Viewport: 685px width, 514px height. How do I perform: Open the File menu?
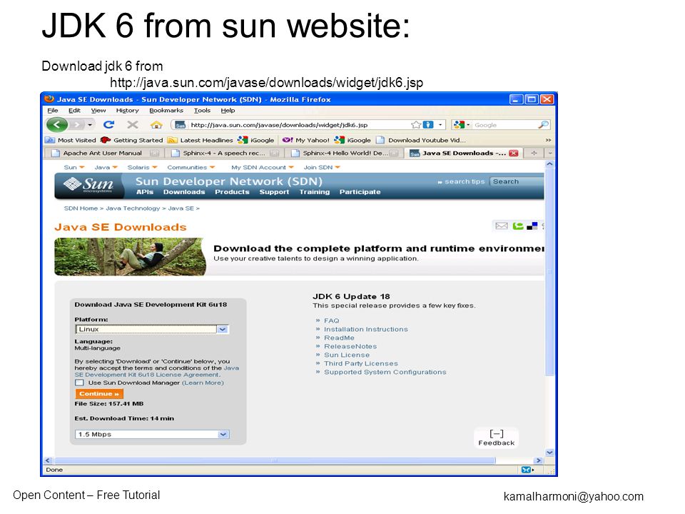click(52, 111)
